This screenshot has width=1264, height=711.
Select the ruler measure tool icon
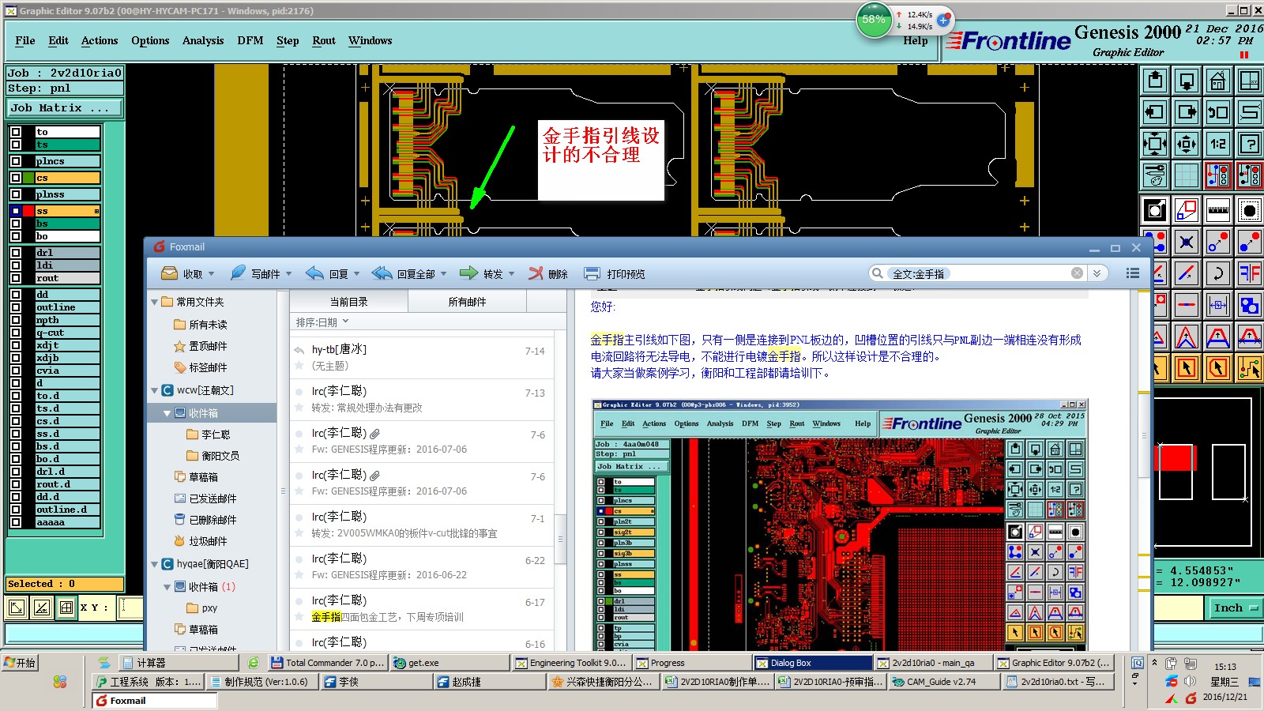(x=1217, y=211)
